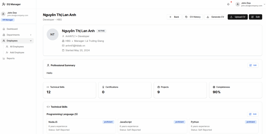266x134 pixels.
Task: Open Dashboard from the sidebar
Action: pos(12,29)
